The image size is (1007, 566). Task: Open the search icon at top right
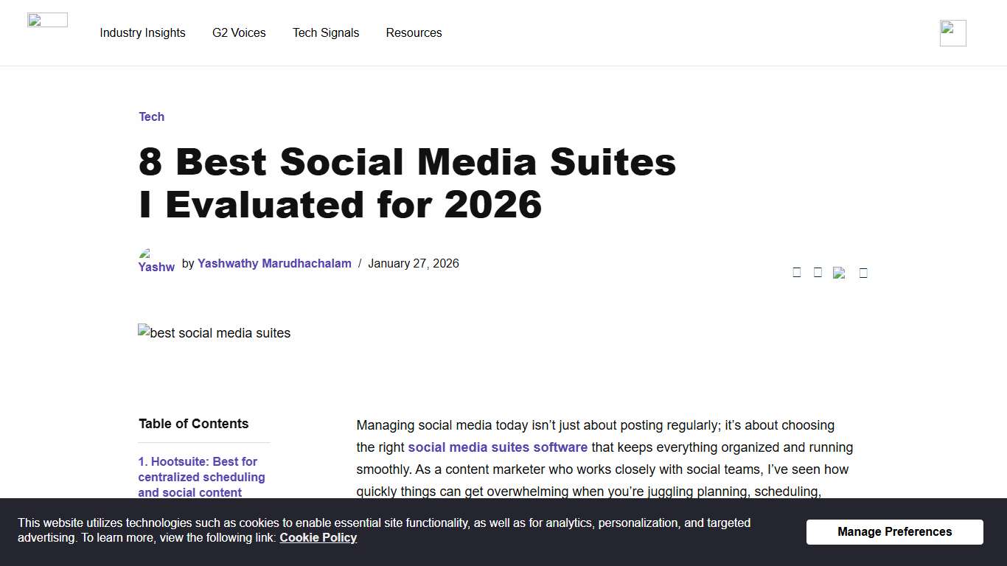coord(952,32)
